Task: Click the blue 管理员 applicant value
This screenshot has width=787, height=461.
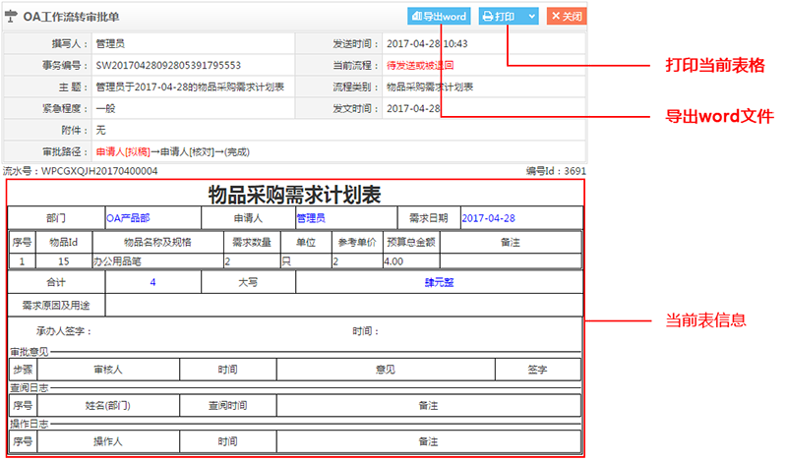Action: (x=311, y=218)
